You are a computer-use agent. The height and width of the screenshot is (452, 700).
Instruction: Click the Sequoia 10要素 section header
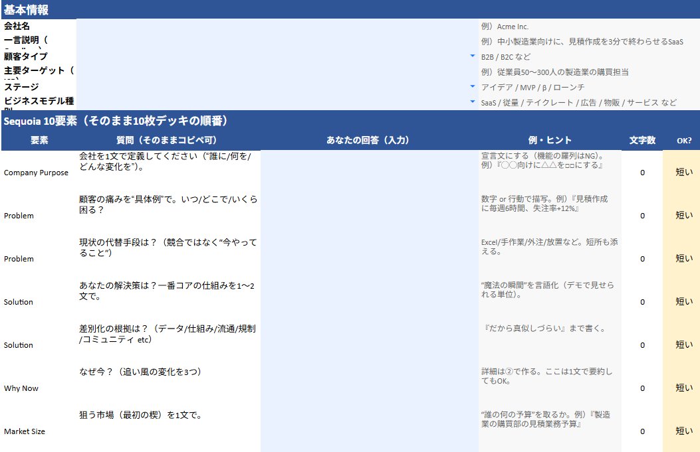(350, 120)
